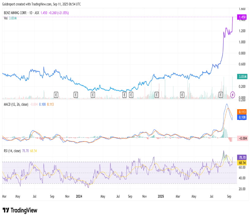Click the purple 1.450 price label on axis

click(242, 17)
